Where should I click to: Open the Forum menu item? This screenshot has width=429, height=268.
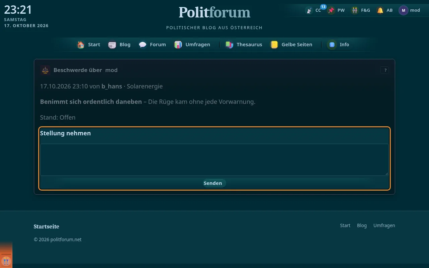coord(153,45)
